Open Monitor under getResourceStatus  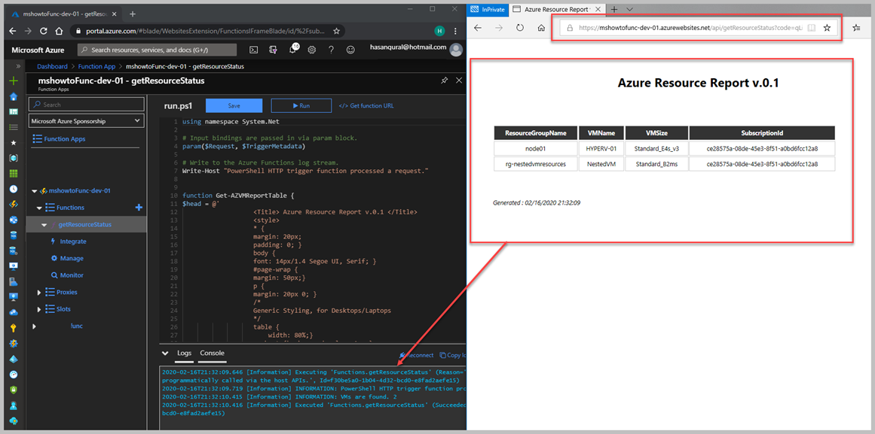tap(72, 275)
